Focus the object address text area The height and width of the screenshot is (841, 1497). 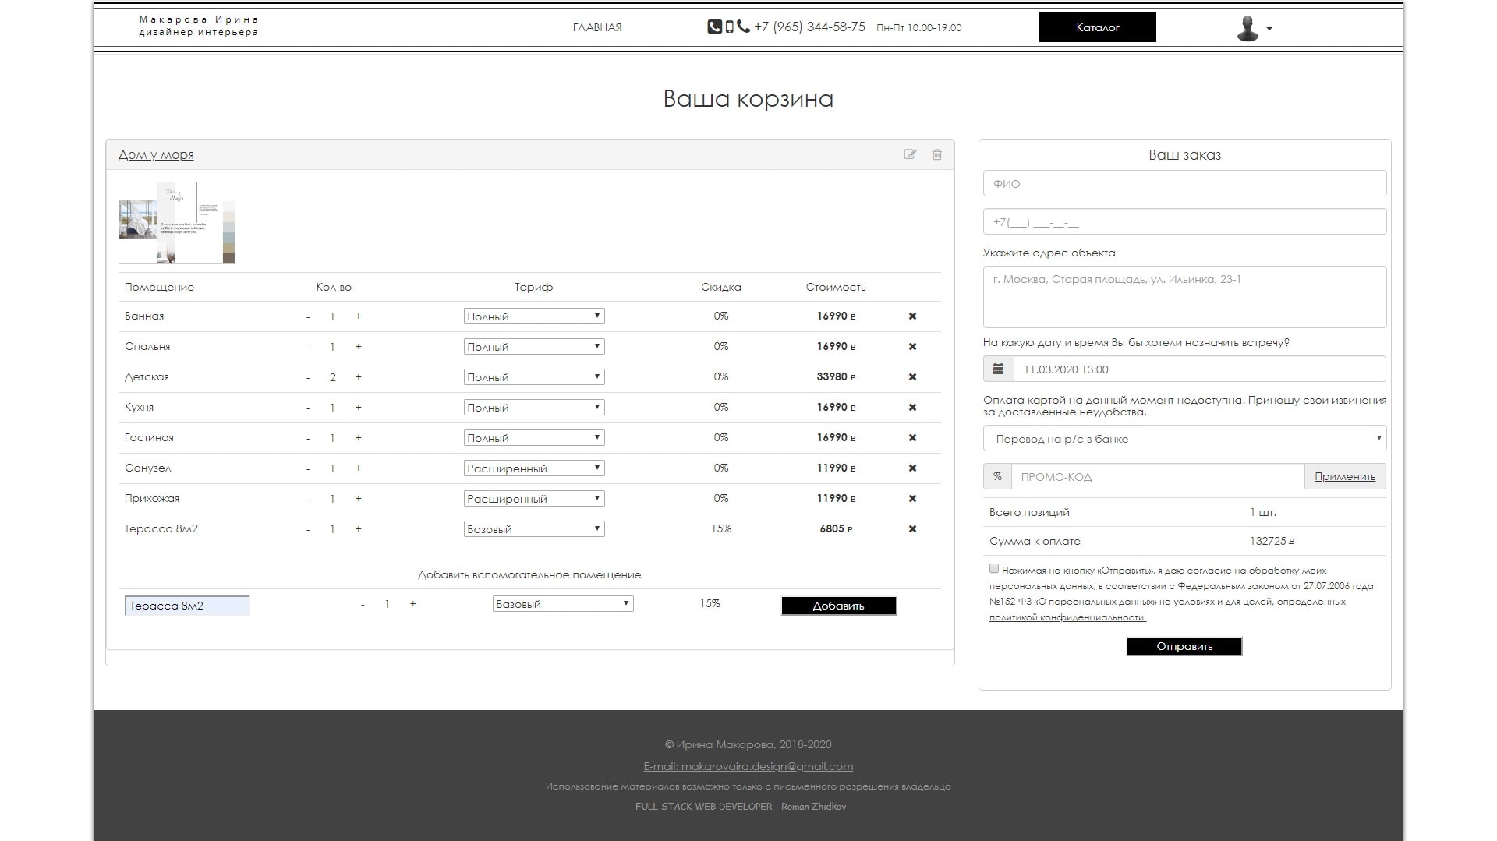click(x=1184, y=297)
